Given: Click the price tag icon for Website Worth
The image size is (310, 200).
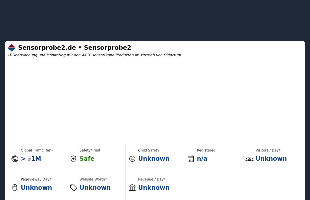Looking at the screenshot, I should coord(73,188).
